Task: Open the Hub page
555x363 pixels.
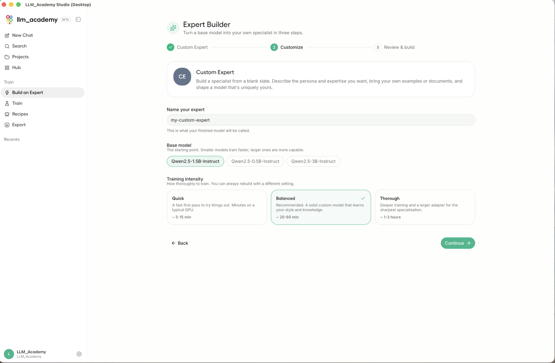Action: coord(43,68)
